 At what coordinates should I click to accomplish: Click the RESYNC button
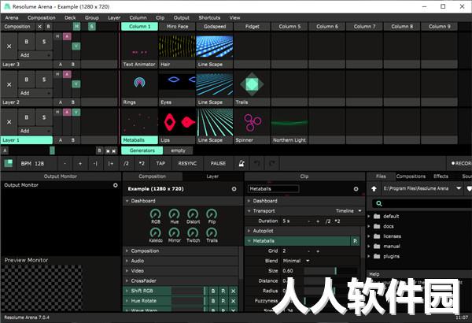(x=187, y=163)
